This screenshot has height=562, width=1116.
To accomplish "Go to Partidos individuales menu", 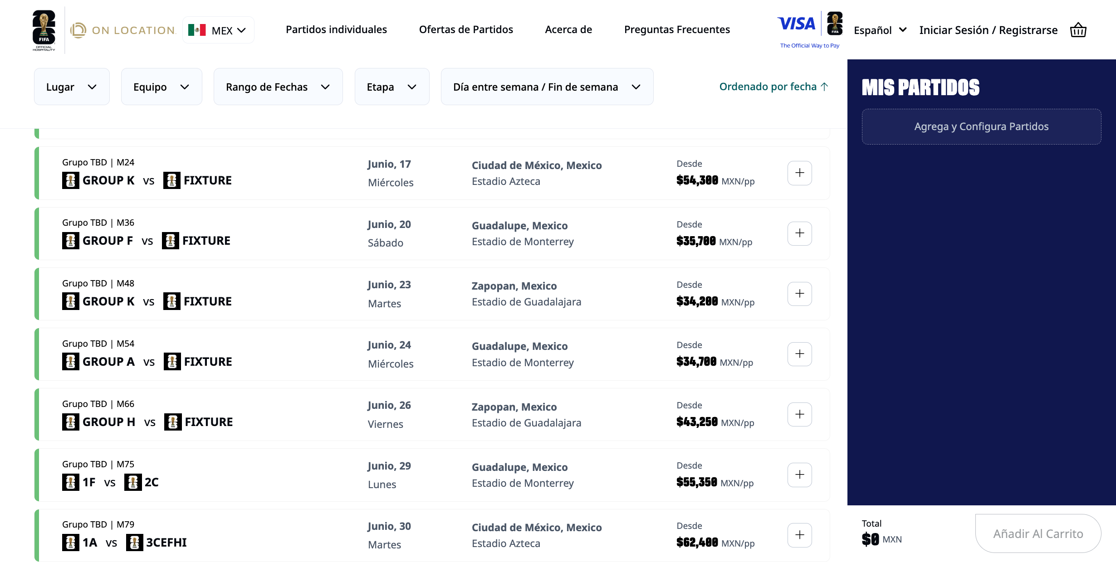I will [336, 30].
